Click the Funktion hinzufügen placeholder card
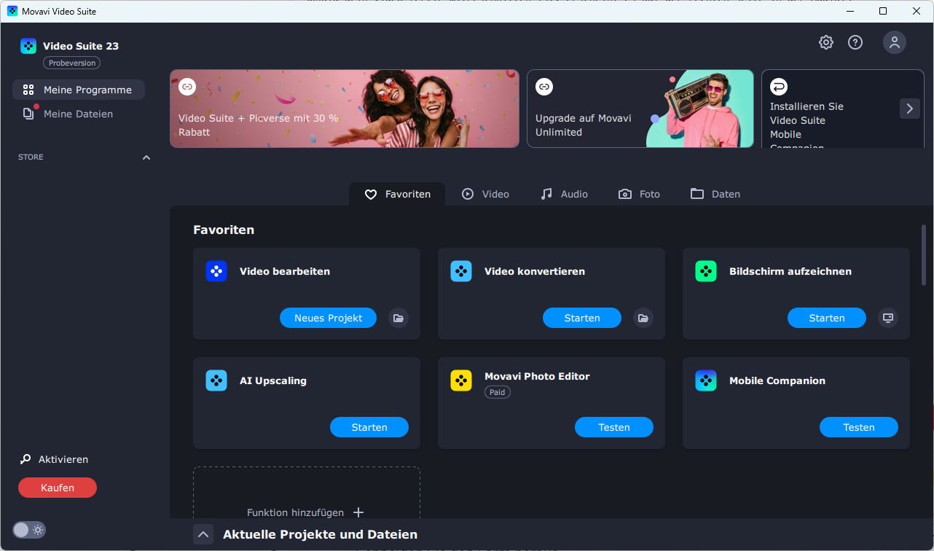934x551 pixels. click(307, 493)
